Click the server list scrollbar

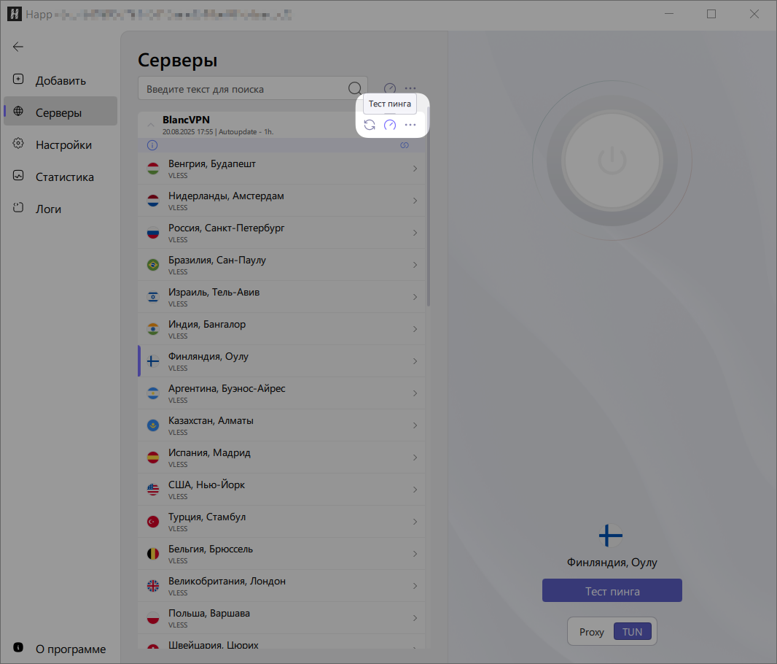click(429, 219)
